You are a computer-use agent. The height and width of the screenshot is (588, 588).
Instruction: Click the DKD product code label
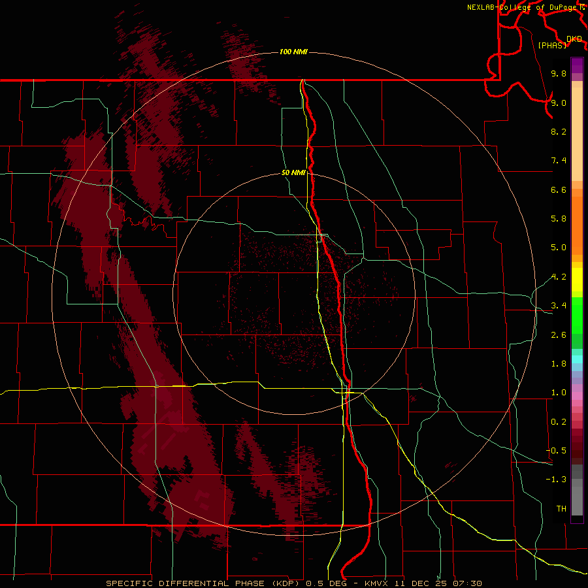tap(574, 39)
